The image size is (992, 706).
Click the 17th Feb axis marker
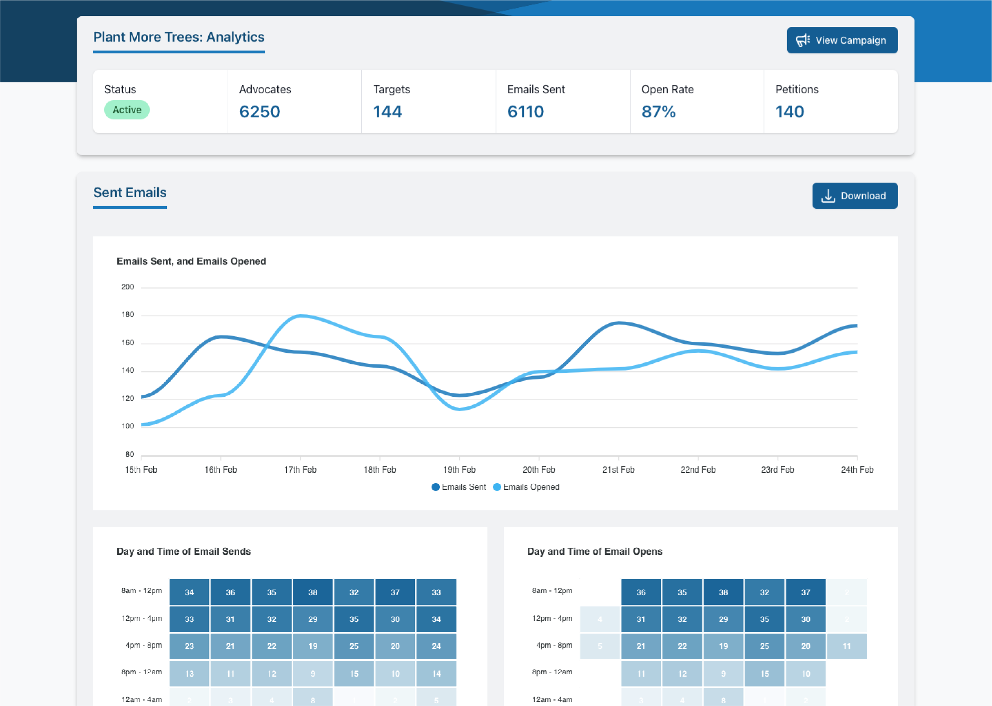[x=300, y=470]
